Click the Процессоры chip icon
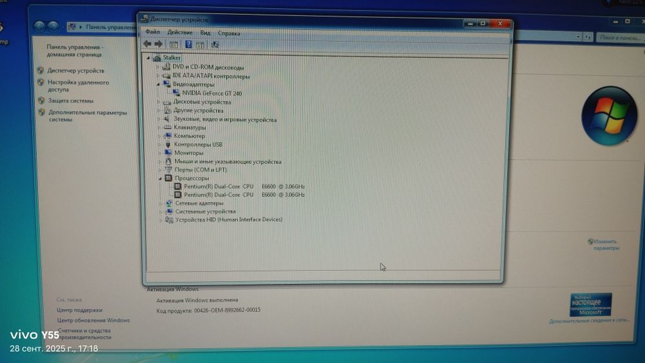Viewport: 645px width, 363px height. tap(168, 178)
